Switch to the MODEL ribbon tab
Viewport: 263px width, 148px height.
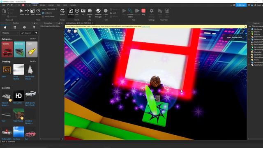click(43, 5)
